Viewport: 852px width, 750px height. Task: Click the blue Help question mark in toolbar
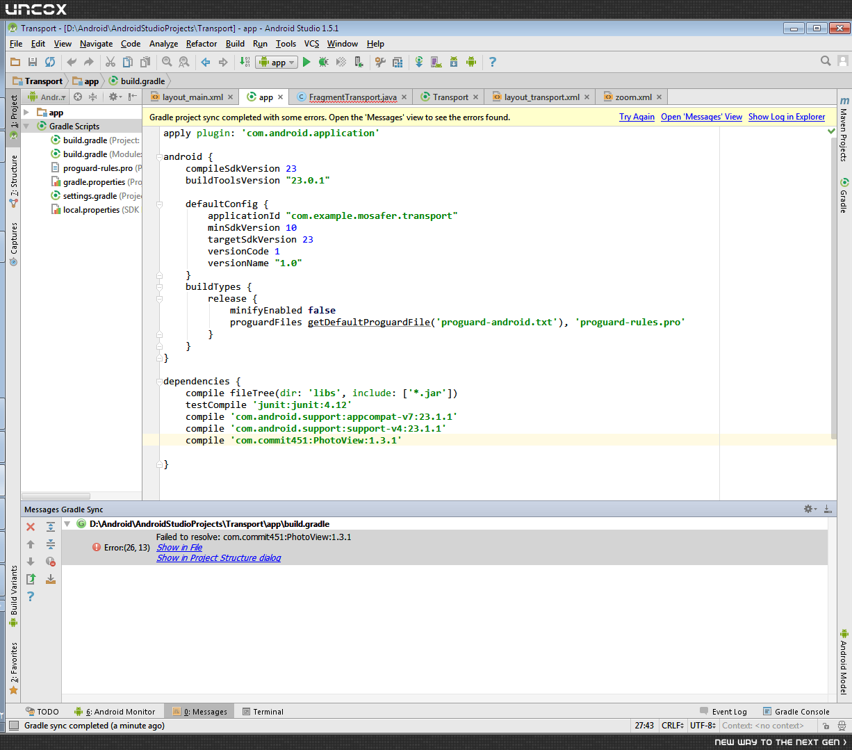coord(493,62)
